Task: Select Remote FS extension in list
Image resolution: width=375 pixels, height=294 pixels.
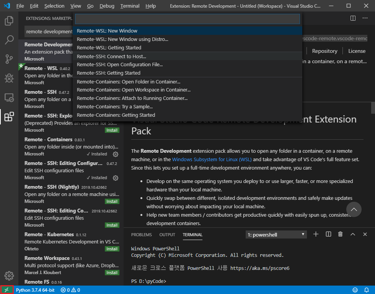Action: tap(71, 282)
